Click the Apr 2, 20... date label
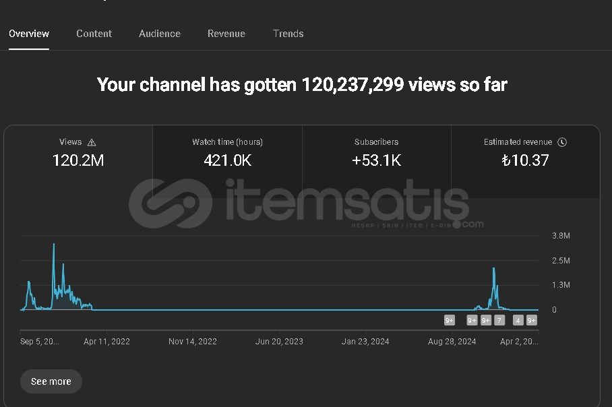 pos(519,342)
